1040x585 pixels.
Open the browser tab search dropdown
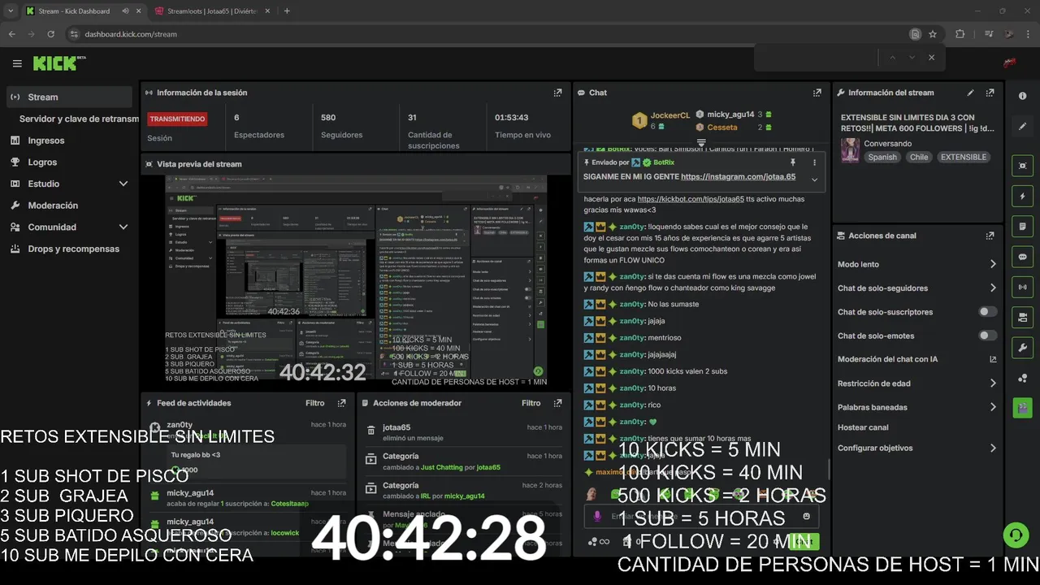tap(11, 11)
